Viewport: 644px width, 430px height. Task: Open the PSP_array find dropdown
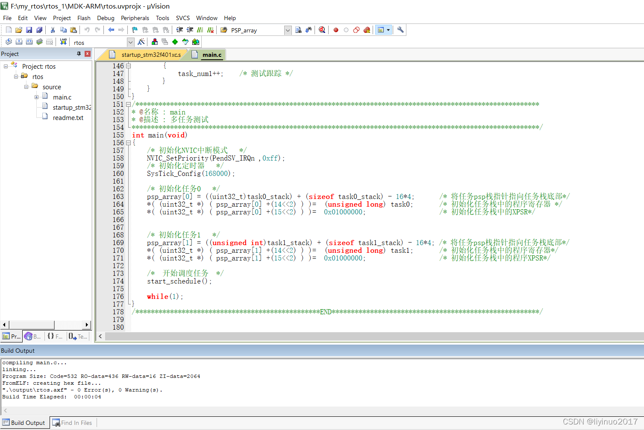[x=288, y=30]
